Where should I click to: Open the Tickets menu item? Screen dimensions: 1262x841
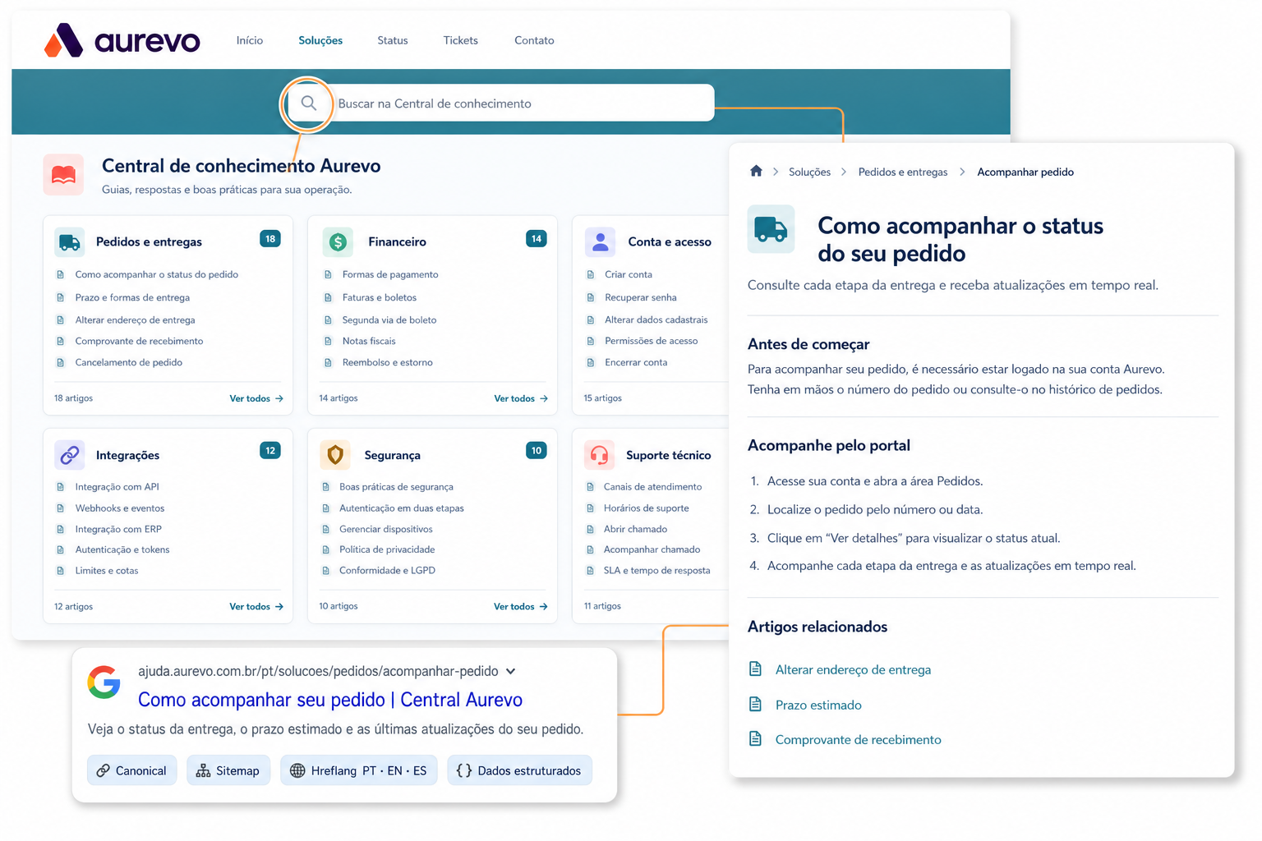point(461,40)
